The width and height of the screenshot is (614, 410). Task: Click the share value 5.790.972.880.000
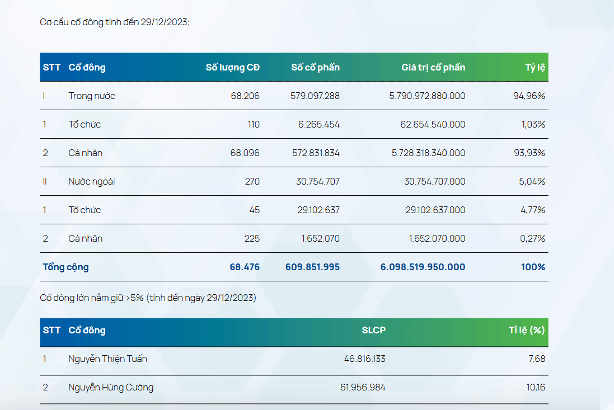(427, 96)
